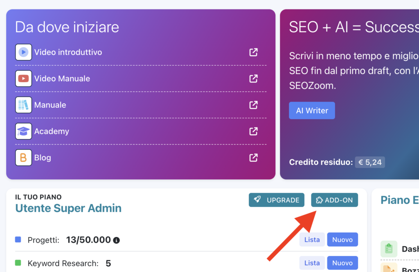The image size is (419, 272).
Task: Open the Academy link text
Action: 52,131
